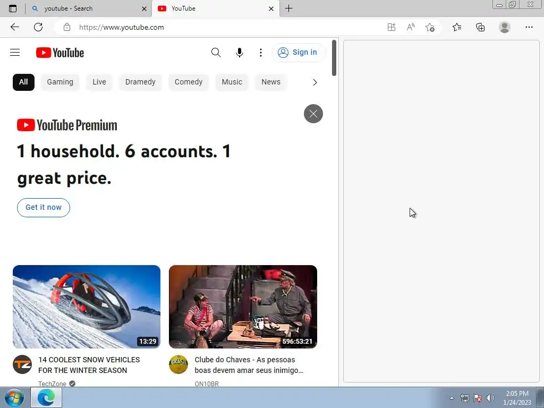Open the Clube do Chaves video thumbnail
Screen dimensions: 544x408
[x=243, y=307]
